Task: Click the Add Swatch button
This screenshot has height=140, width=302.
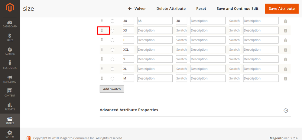Action: (112, 89)
